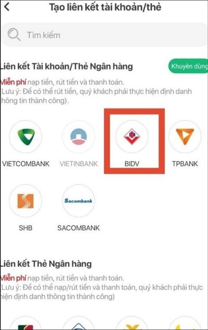Image resolution: width=208 pixels, height=330 pixels.
Task: Select the TPBank orange logo icon
Action: (x=185, y=137)
